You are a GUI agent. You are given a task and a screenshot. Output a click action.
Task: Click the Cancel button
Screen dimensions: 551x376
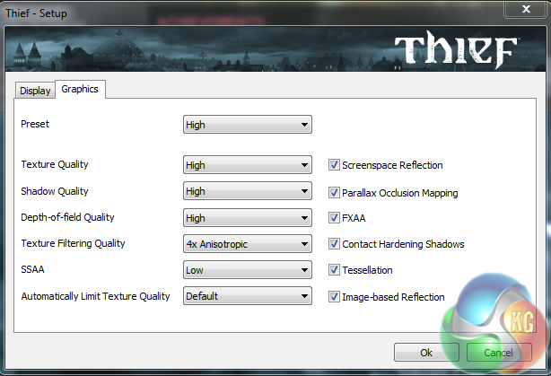[x=499, y=353]
